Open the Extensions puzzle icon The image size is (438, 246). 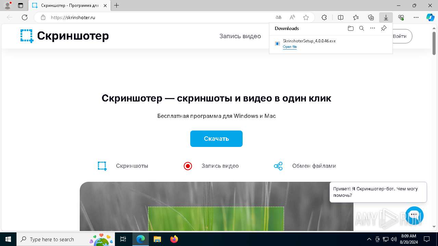click(324, 17)
